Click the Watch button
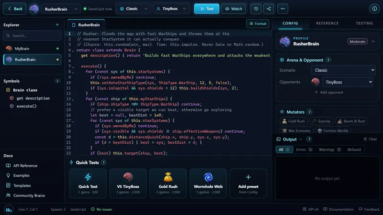The image size is (383, 215). click(x=234, y=9)
